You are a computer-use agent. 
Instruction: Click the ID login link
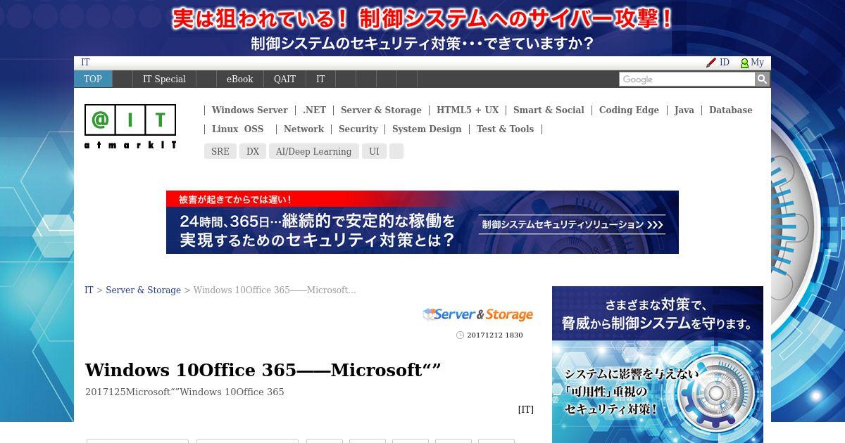724,63
